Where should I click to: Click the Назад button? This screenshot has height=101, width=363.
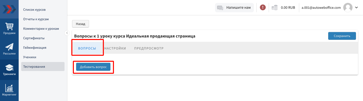tap(80, 24)
